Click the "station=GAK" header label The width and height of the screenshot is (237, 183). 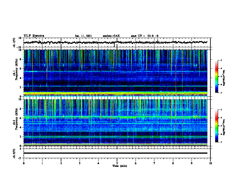[x=111, y=36]
